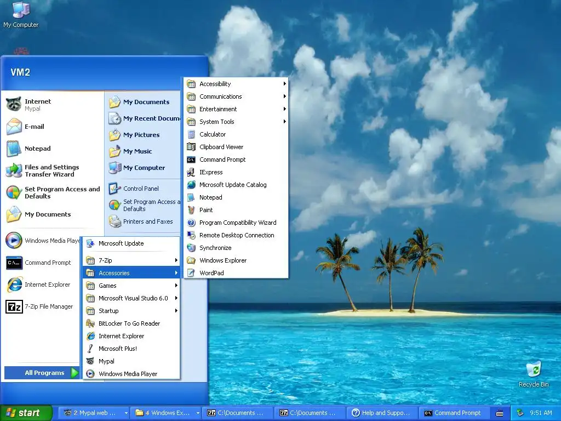Open Microsoft Update in All Programs
Screen dimensions: 561x421
(x=131, y=243)
